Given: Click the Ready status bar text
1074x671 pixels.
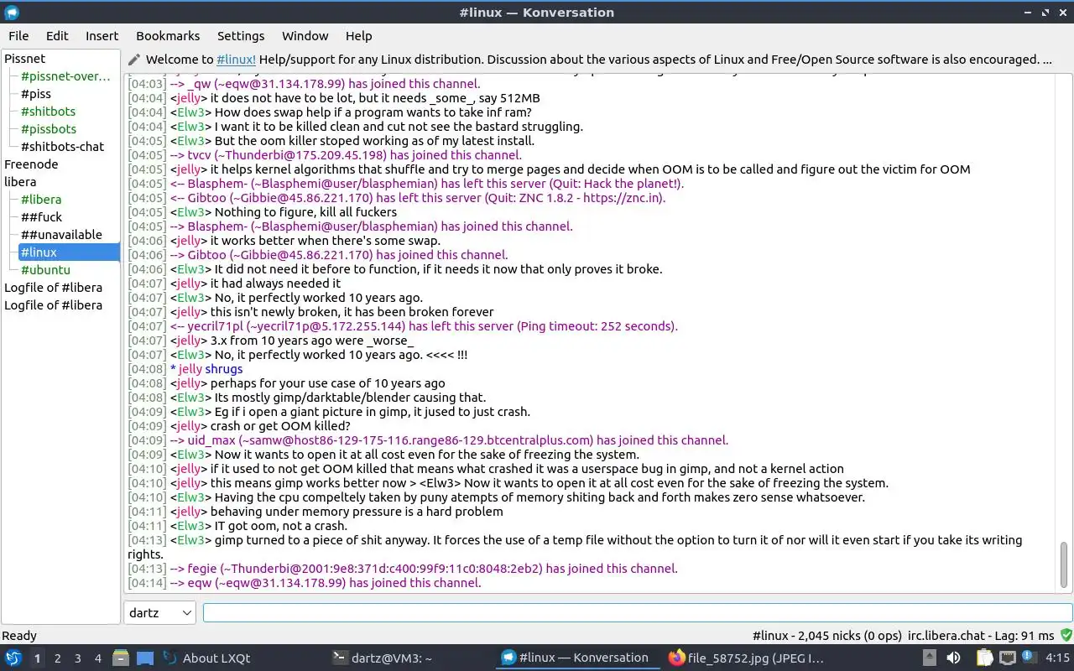Looking at the screenshot, I should [19, 636].
